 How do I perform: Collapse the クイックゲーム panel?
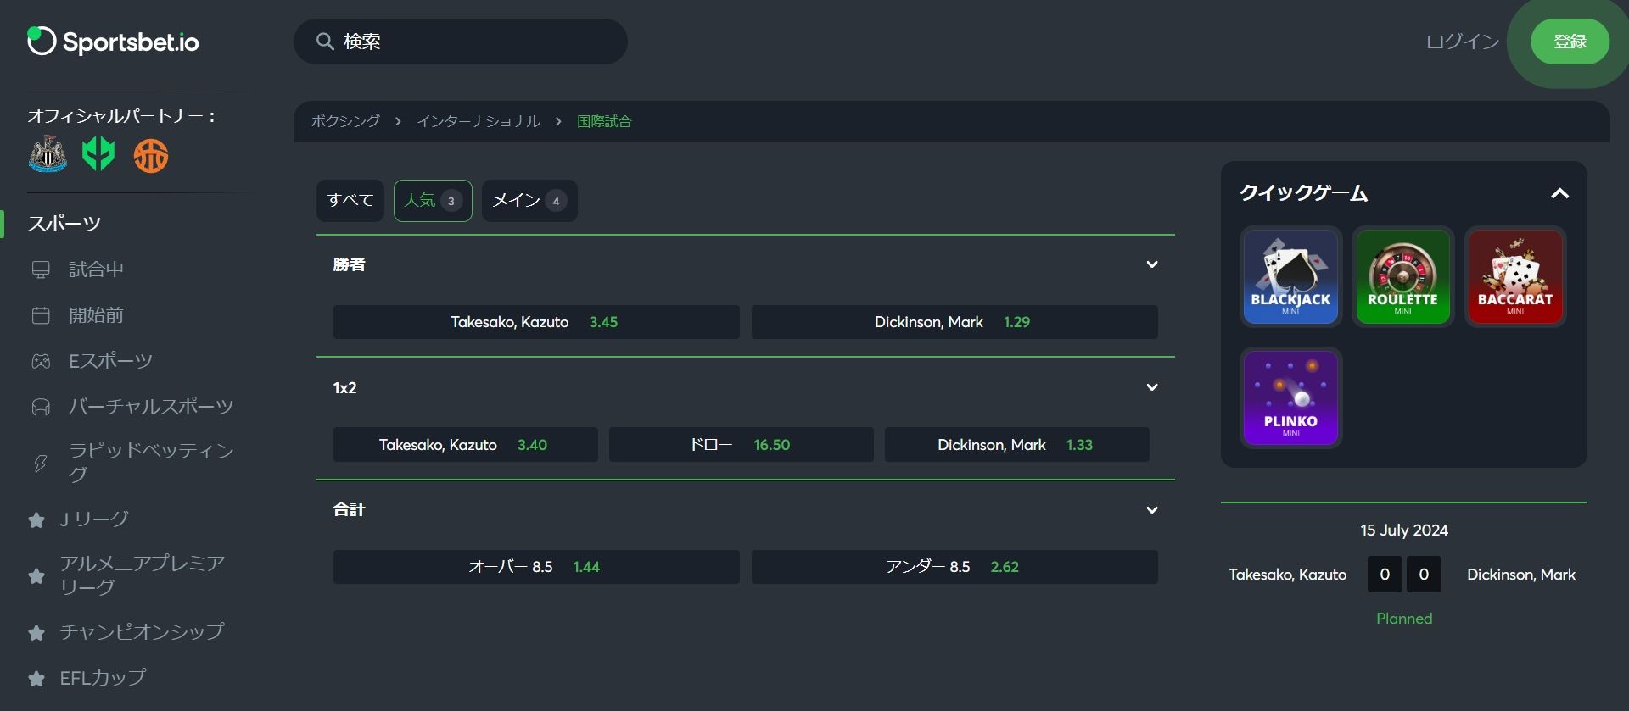click(x=1559, y=193)
